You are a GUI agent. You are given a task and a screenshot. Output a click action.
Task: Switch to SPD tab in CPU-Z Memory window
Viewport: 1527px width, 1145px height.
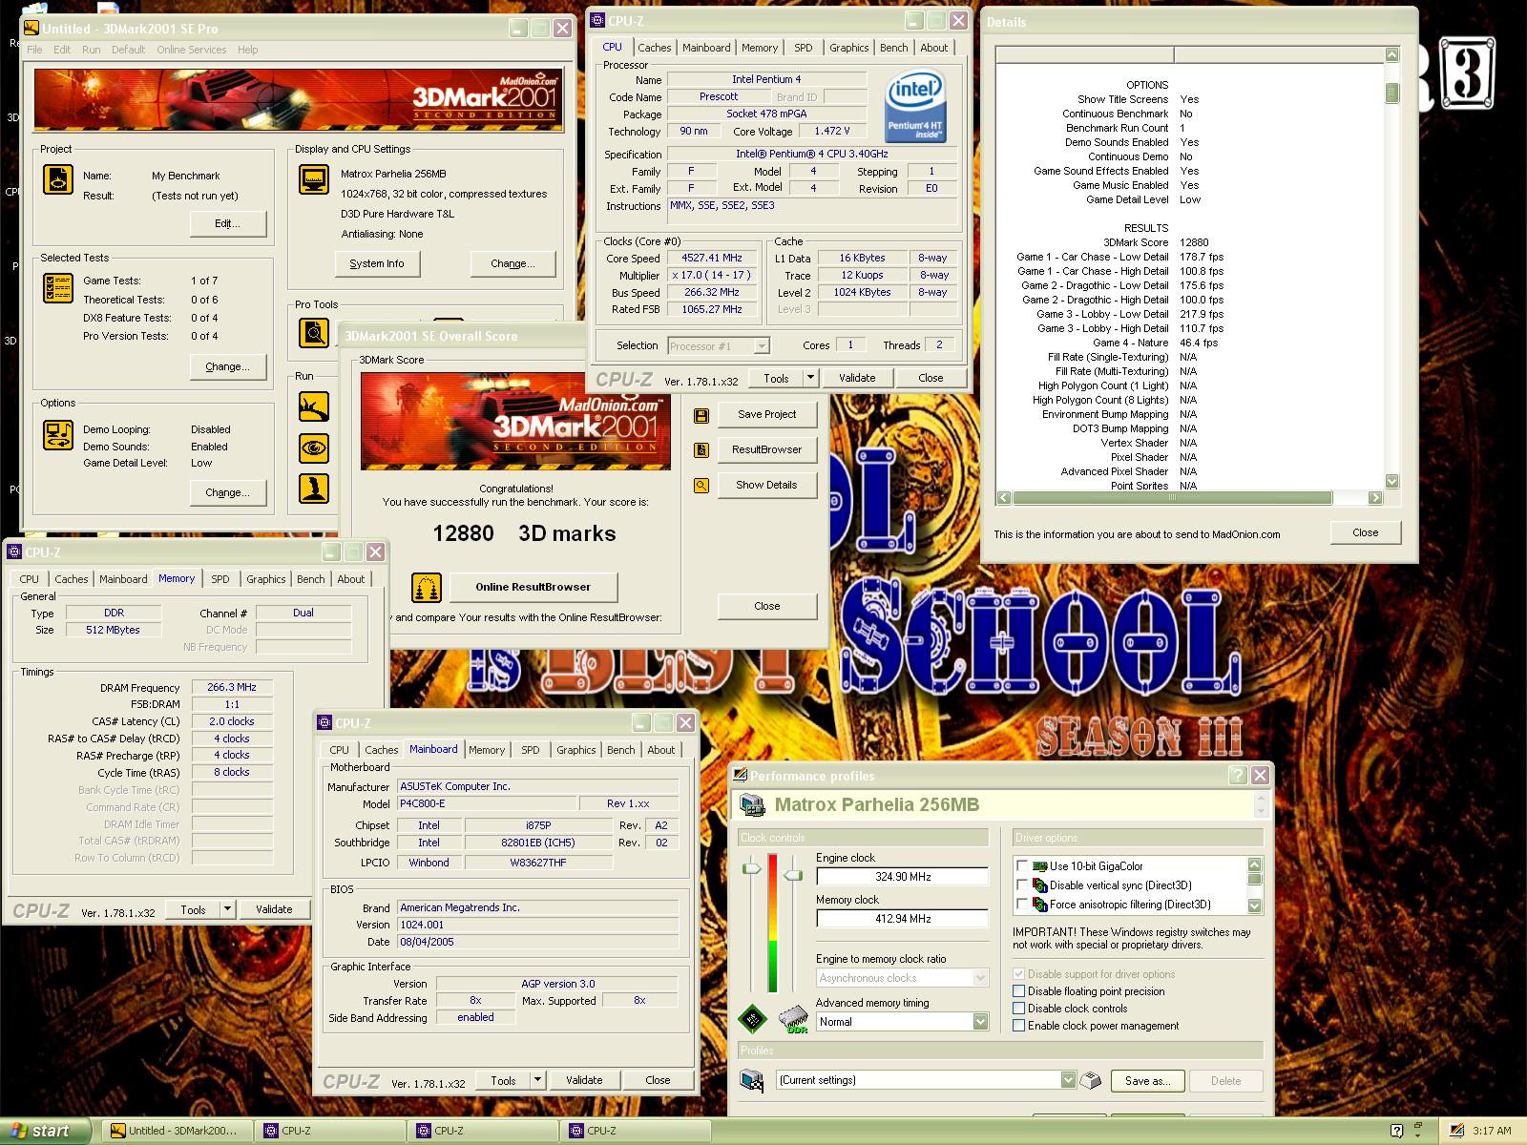coord(220,579)
